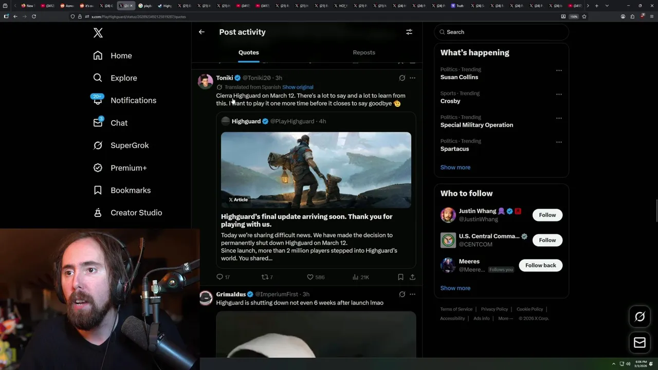658x370 pixels.
Task: Open Premium+ from the sidebar
Action: click(x=119, y=168)
